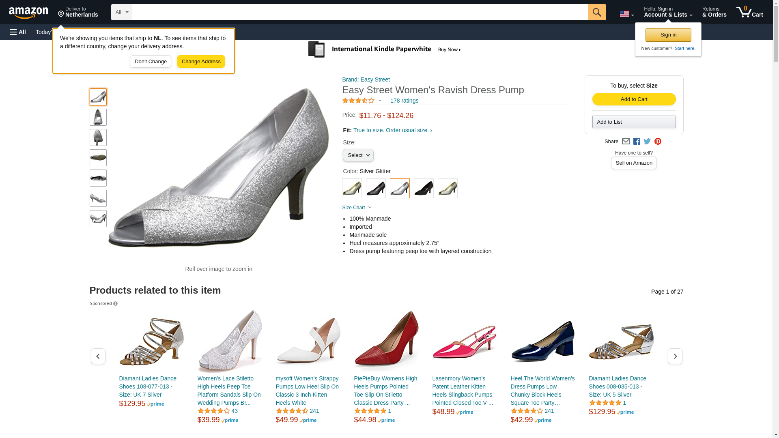779x438 pixels.
Task: Open the 178 ratings link
Action: (404, 101)
